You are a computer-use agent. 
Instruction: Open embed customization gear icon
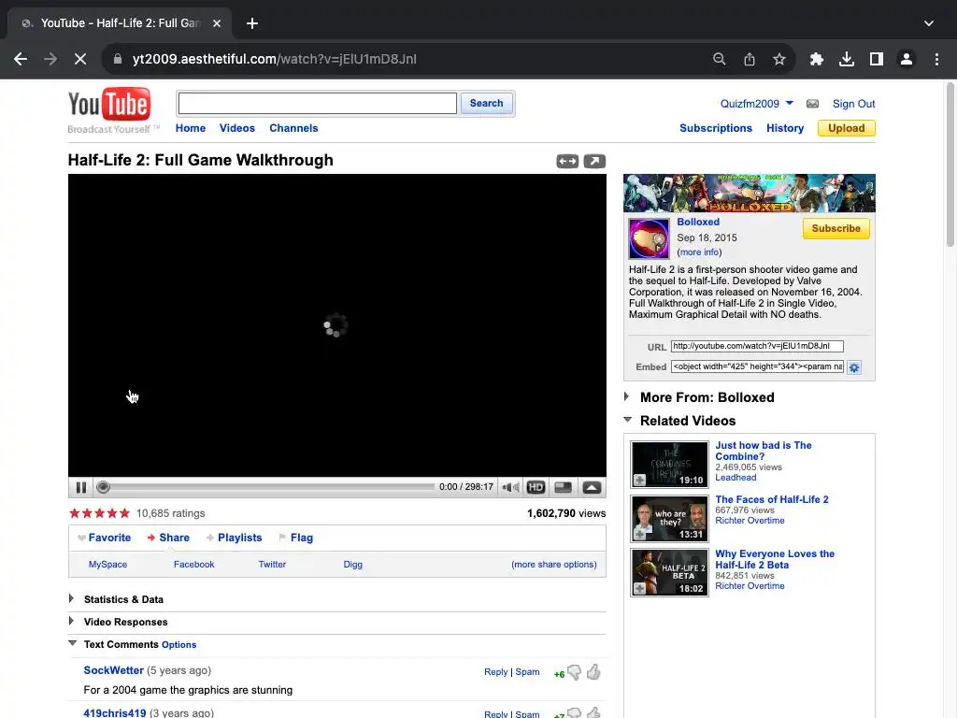click(x=854, y=367)
